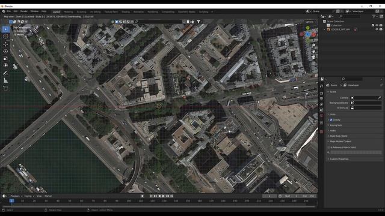Disable GOOGLE_SAT_WM render camera icon

[381, 29]
